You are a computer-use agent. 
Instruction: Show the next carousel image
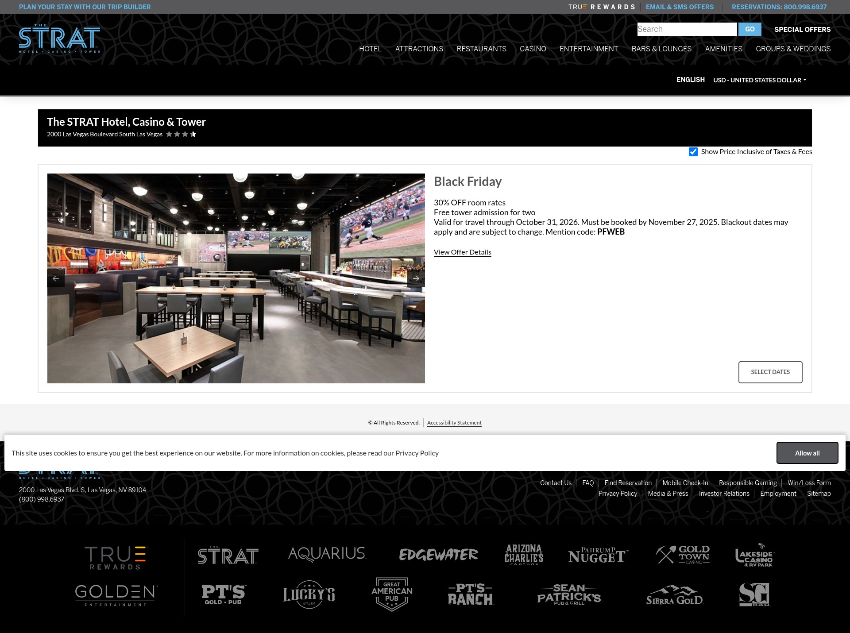[x=416, y=278]
